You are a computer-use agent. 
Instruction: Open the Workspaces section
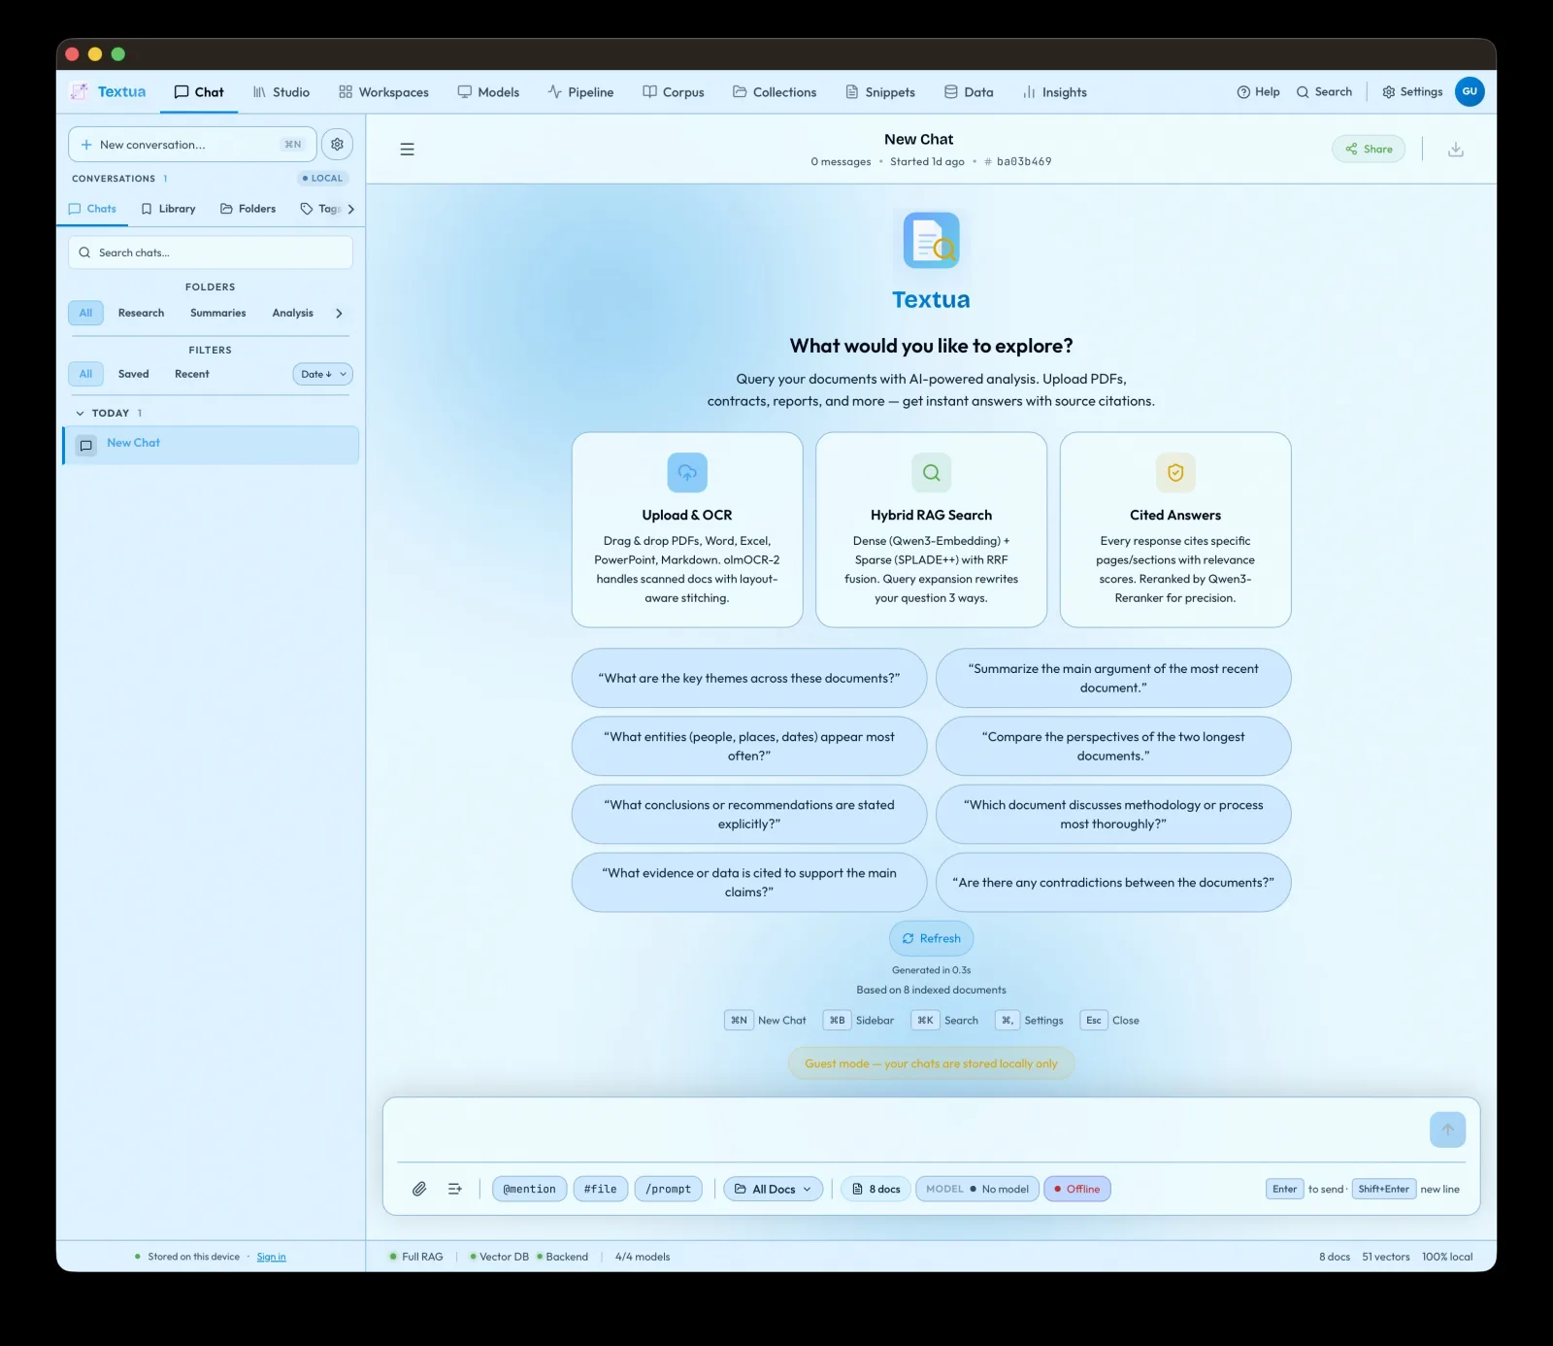pyautogui.click(x=383, y=92)
